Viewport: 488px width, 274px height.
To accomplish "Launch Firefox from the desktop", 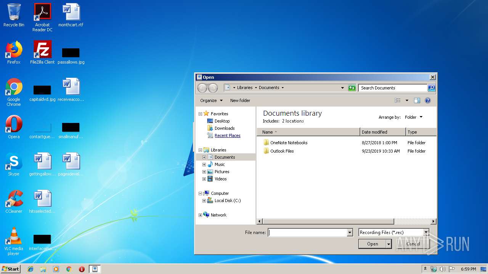I will [x=14, y=53].
